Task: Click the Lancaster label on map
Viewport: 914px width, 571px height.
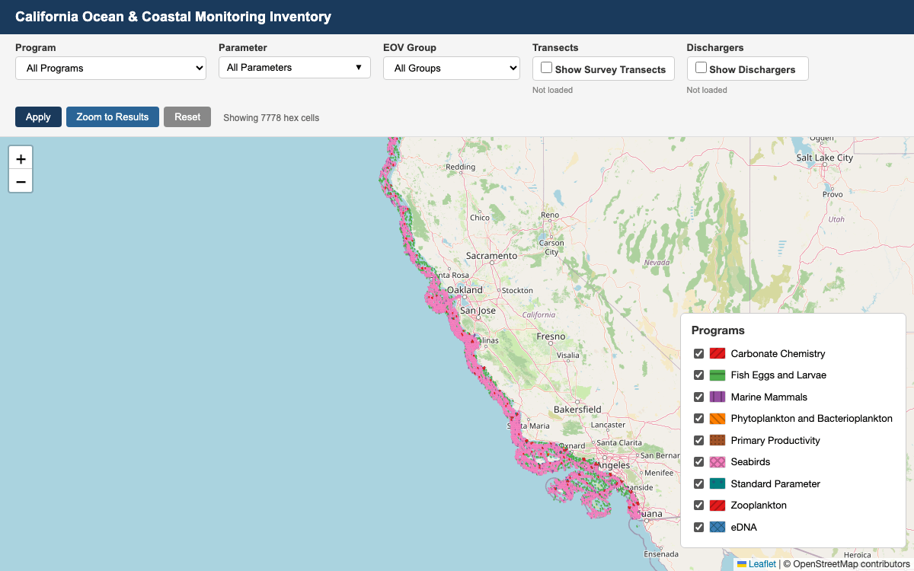Action: pyautogui.click(x=608, y=425)
